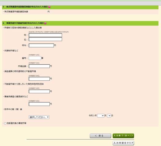Click the 戻る back button

pos(100,136)
